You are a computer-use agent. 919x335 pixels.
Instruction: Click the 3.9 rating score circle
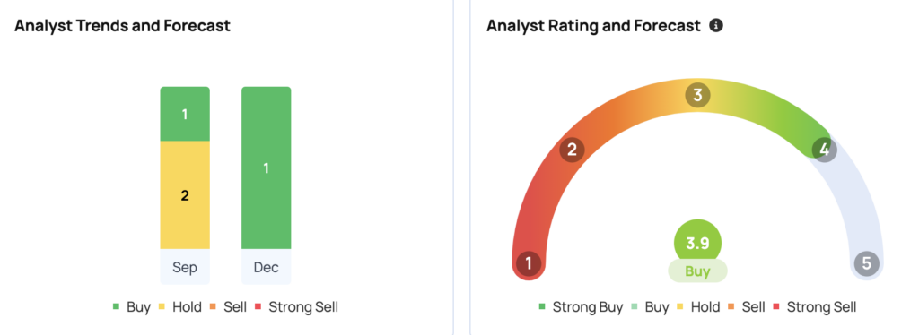pyautogui.click(x=697, y=243)
